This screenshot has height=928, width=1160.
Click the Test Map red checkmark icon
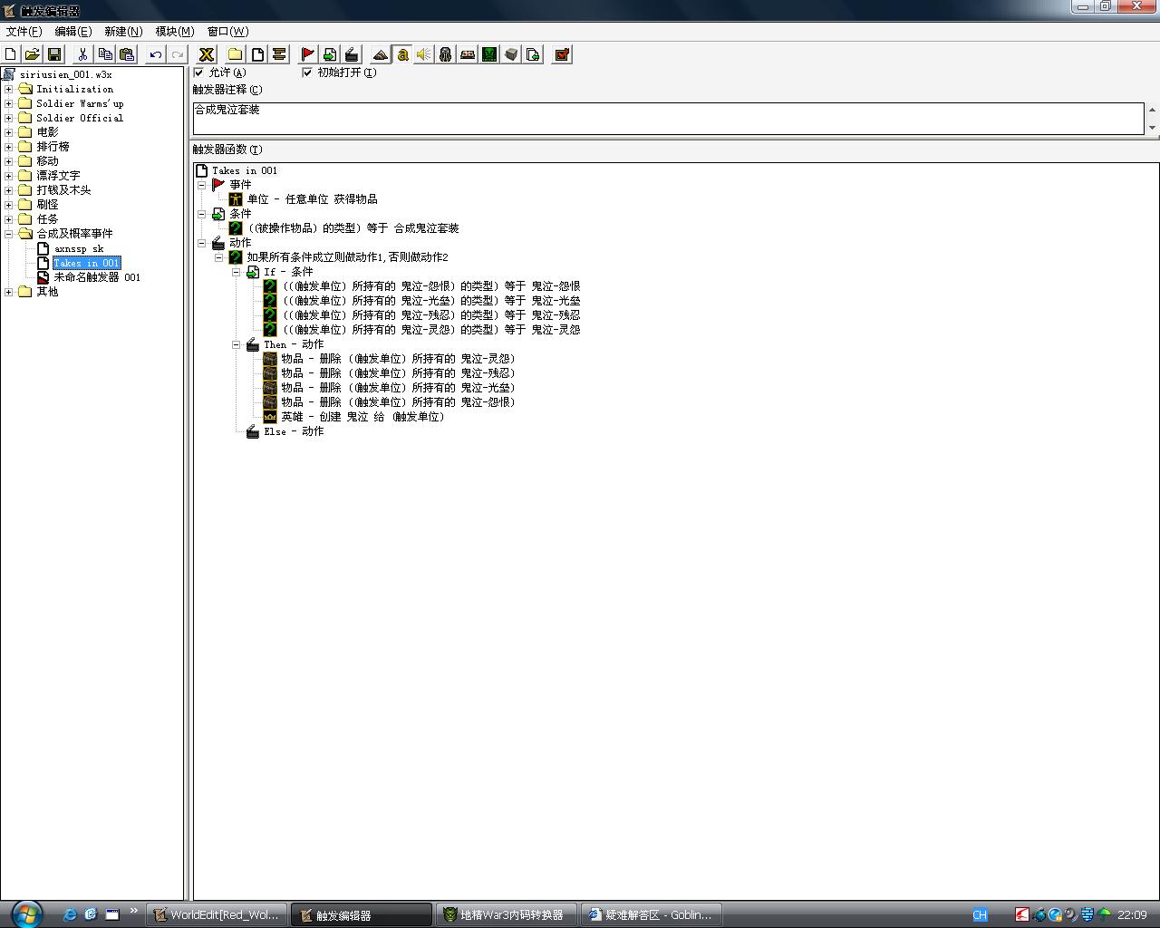point(562,54)
